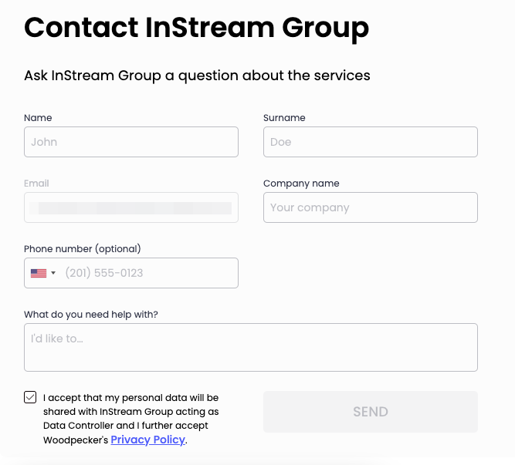
Task: Click the "Phone number (optional)" label
Action: pyautogui.click(x=83, y=249)
